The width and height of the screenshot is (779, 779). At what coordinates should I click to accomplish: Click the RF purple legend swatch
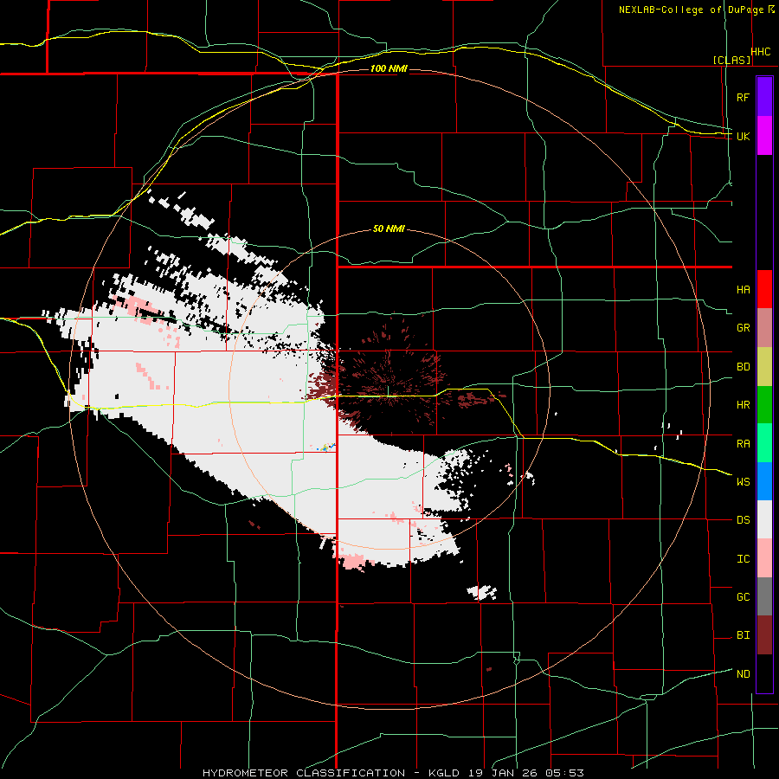tap(764, 97)
